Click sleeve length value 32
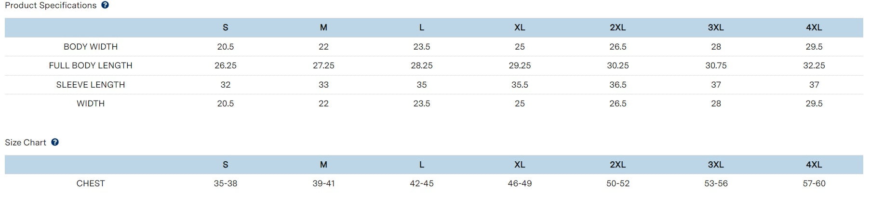 225,85
